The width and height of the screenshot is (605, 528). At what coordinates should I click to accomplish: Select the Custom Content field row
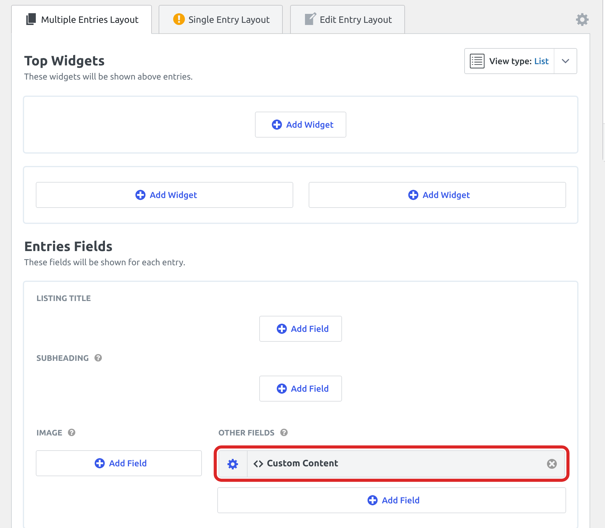[x=392, y=464]
